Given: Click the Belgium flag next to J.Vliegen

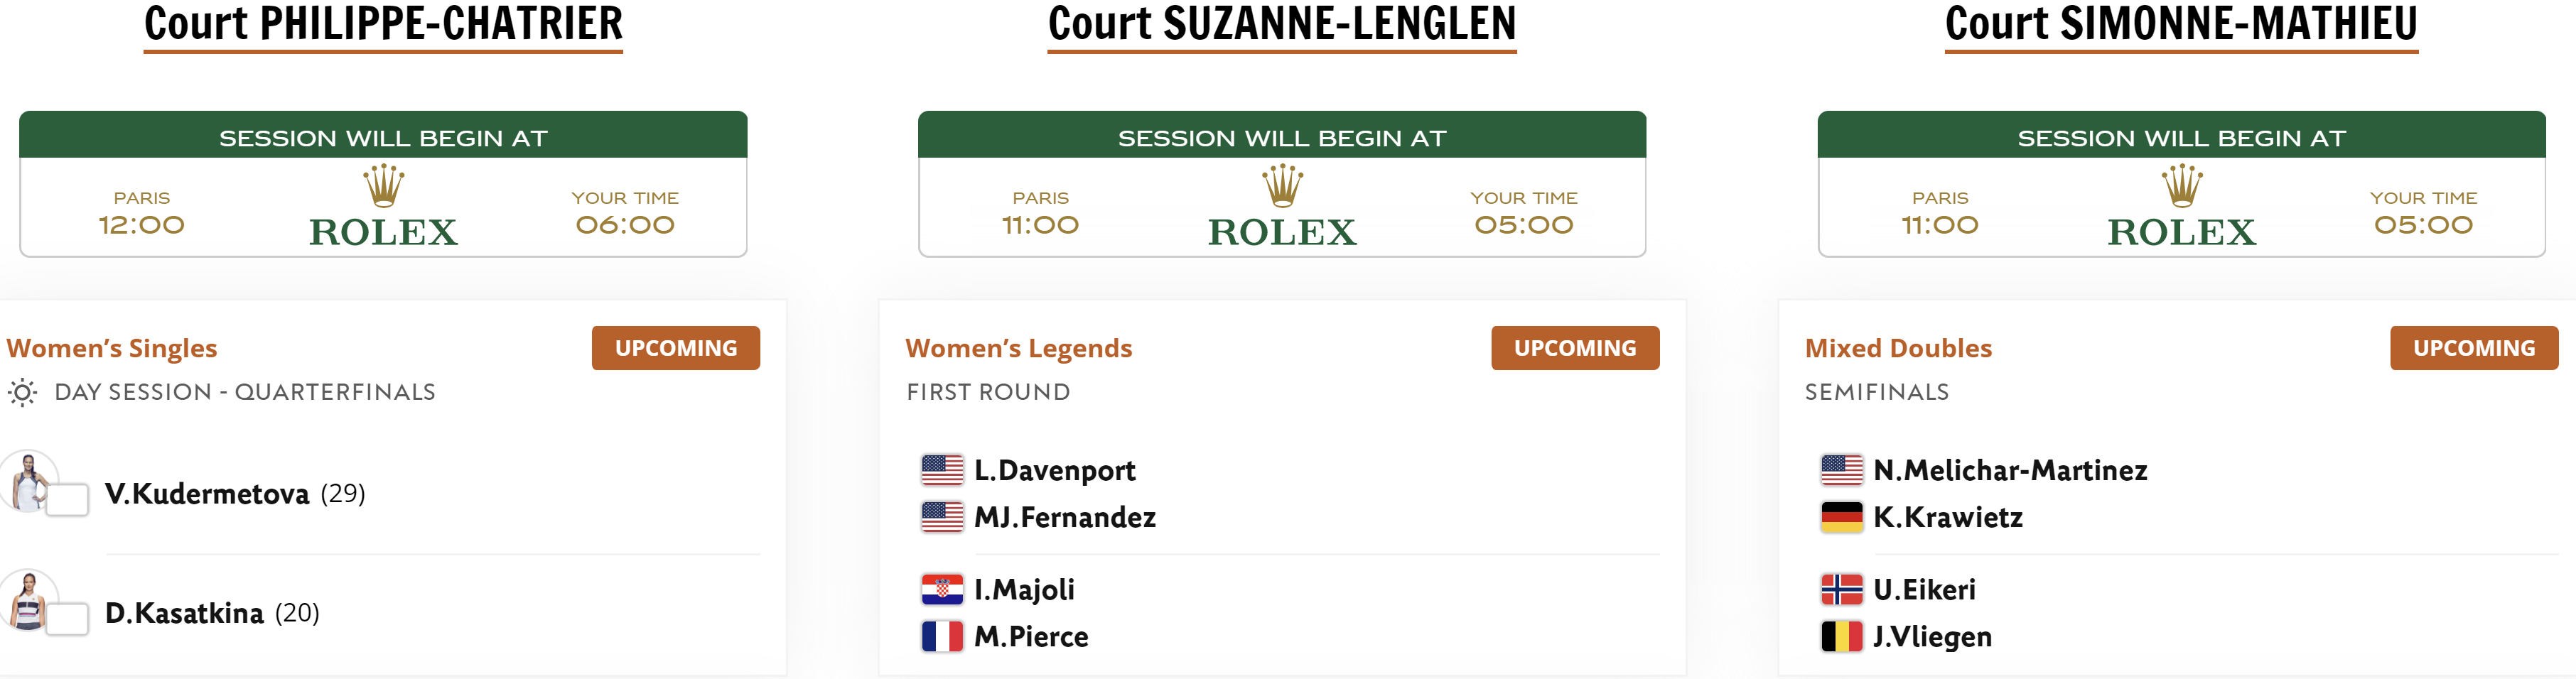Looking at the screenshot, I should 1841,636.
